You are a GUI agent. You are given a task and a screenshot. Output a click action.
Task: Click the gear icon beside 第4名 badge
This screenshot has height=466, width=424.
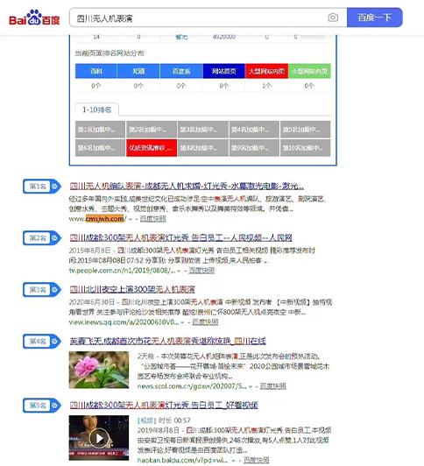54,342
